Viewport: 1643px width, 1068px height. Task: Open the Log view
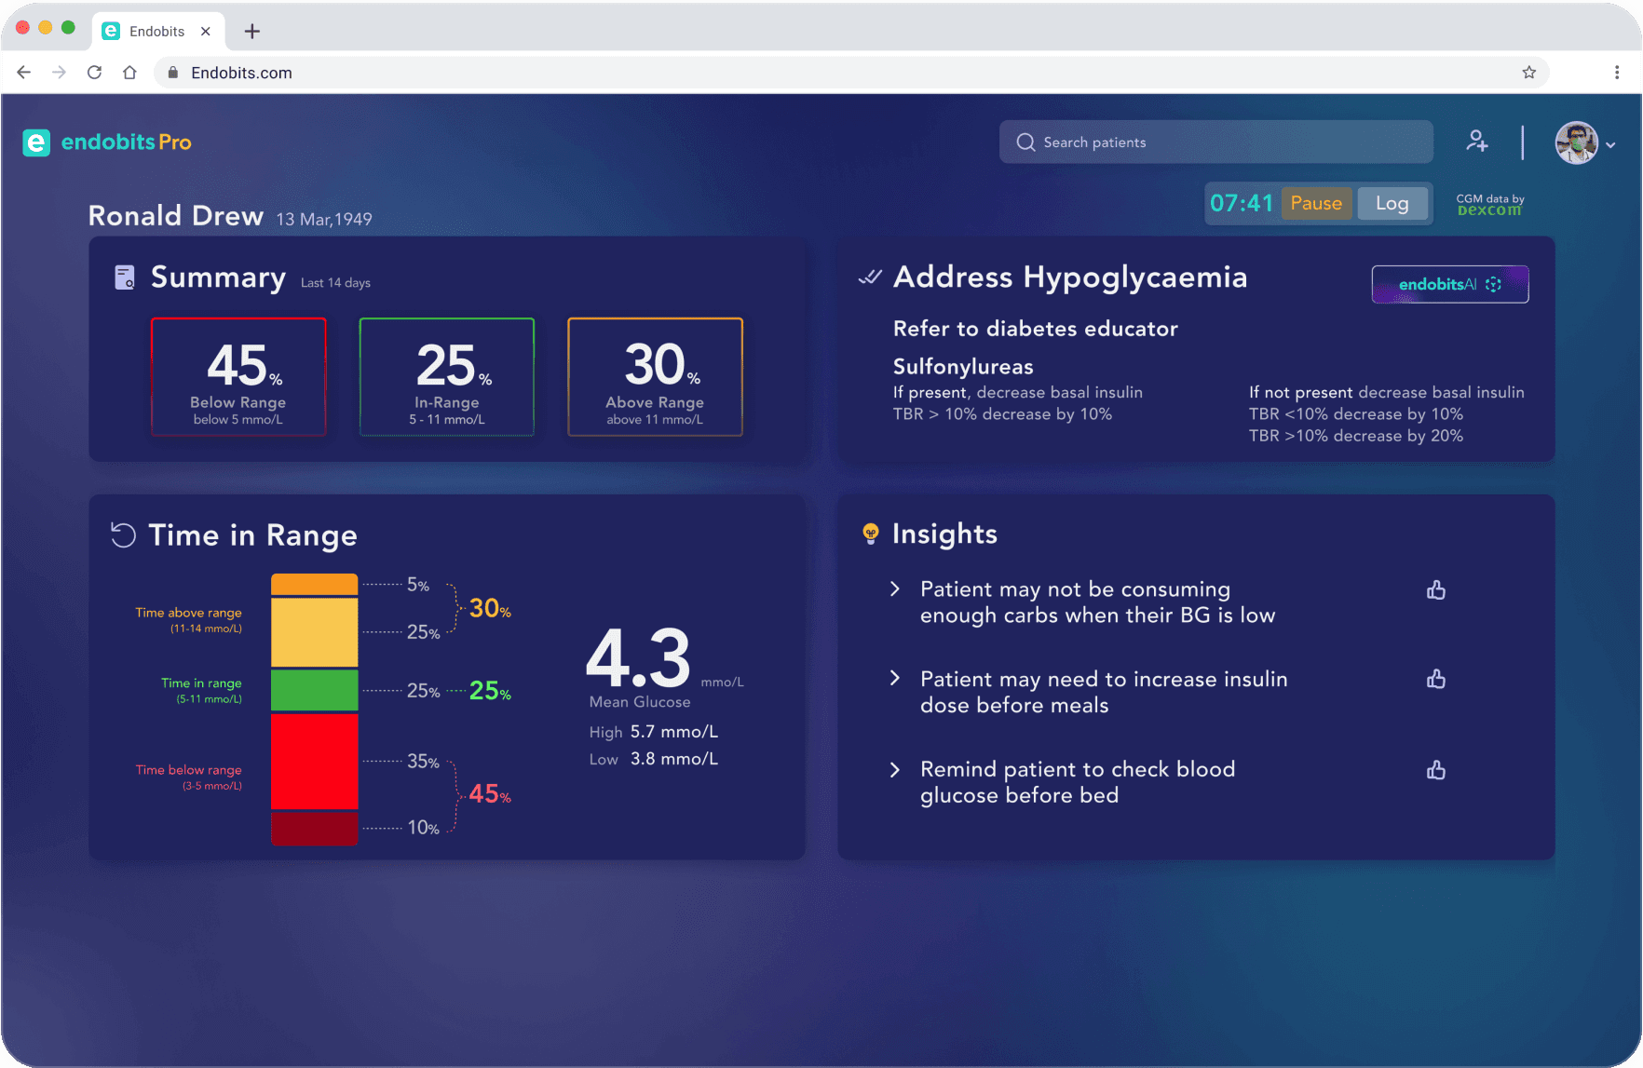click(x=1392, y=203)
